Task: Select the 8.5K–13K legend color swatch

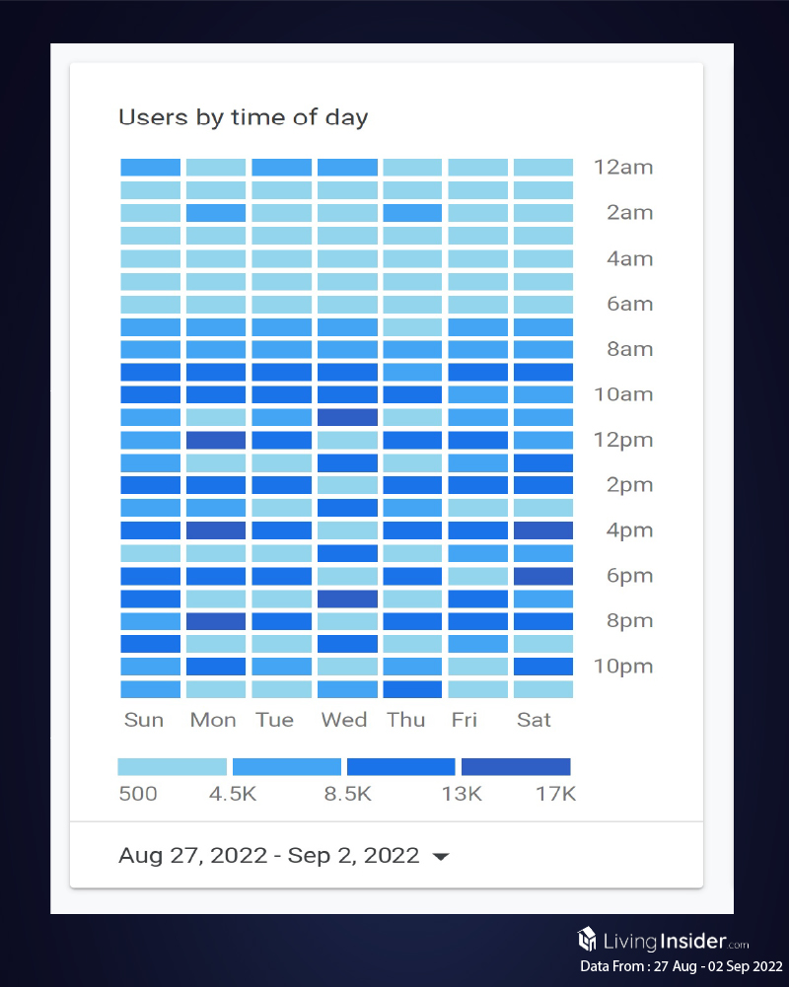Action: [x=401, y=767]
